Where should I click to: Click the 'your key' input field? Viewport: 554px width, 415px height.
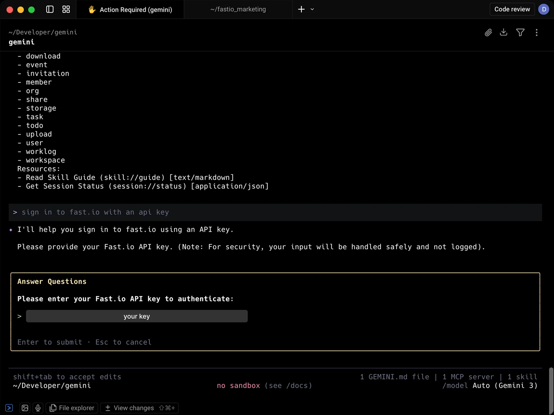137,316
